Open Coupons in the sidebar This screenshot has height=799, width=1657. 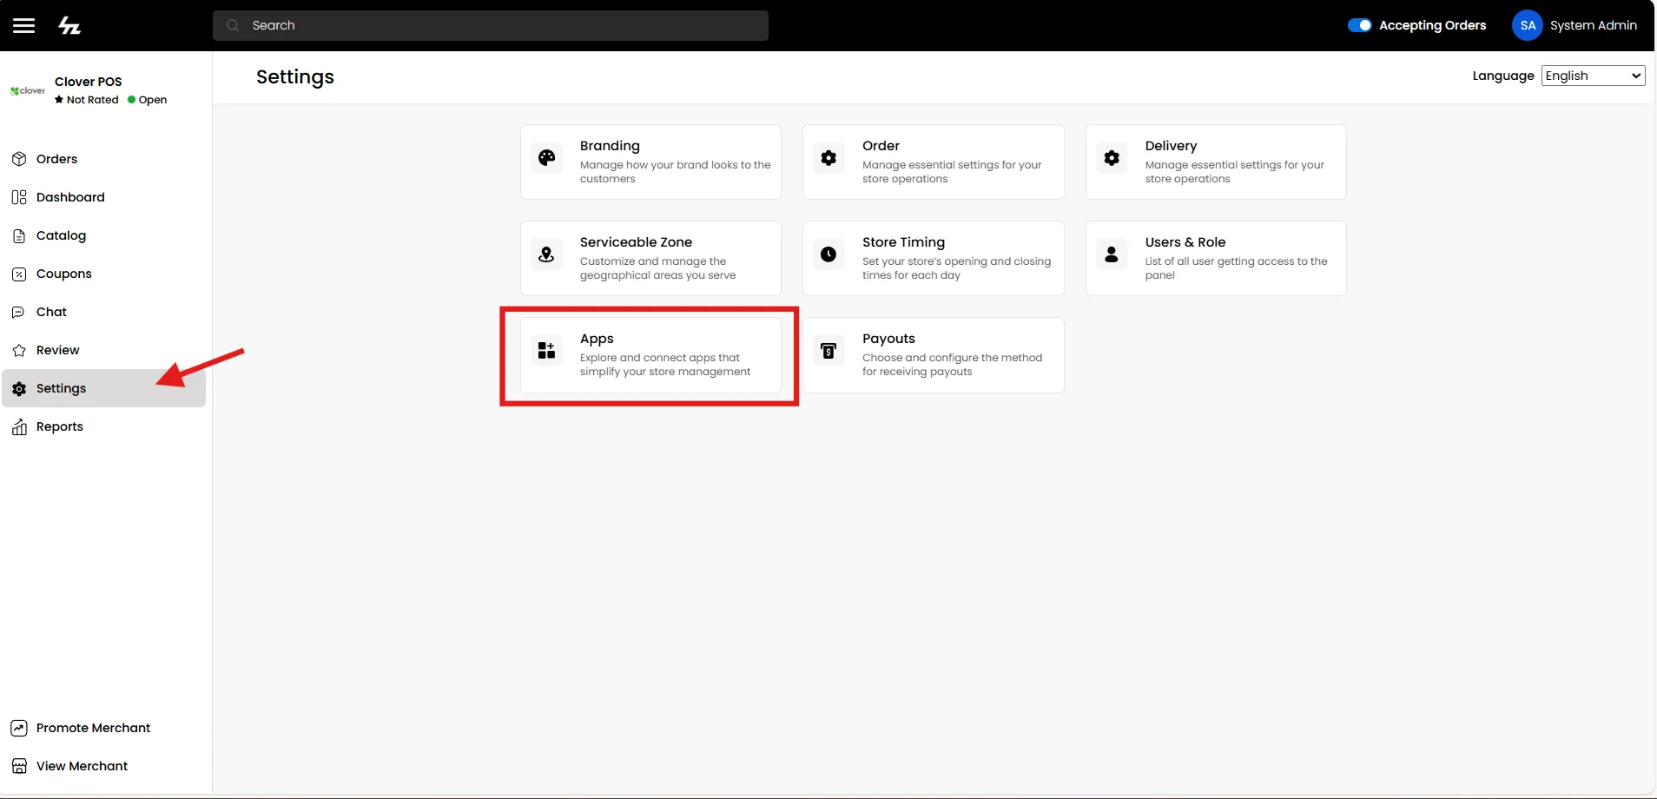104,274
